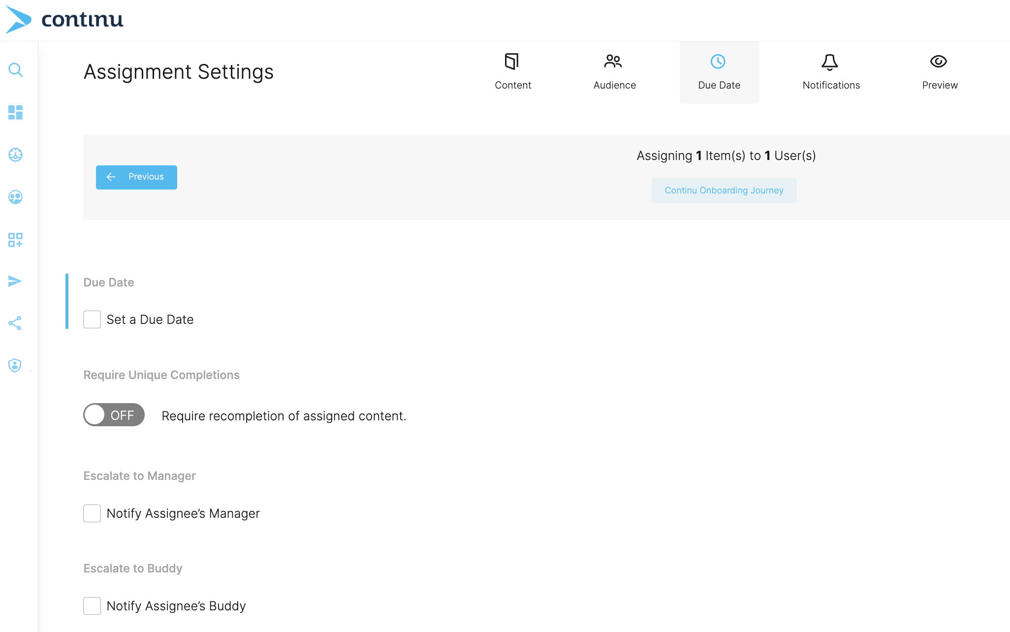Select the Due Date step tab
Viewport: 1010px width, 632px height.
tap(719, 72)
